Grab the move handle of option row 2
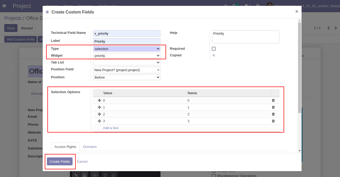The width and height of the screenshot is (340, 177). pos(100,114)
